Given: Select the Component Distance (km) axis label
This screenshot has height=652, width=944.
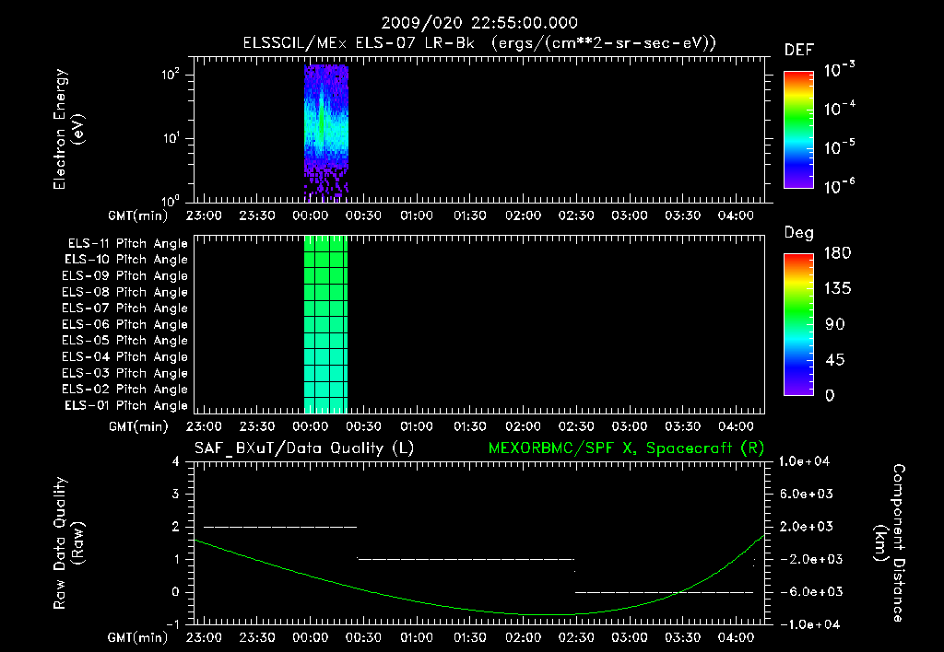Looking at the screenshot, I should [890, 543].
